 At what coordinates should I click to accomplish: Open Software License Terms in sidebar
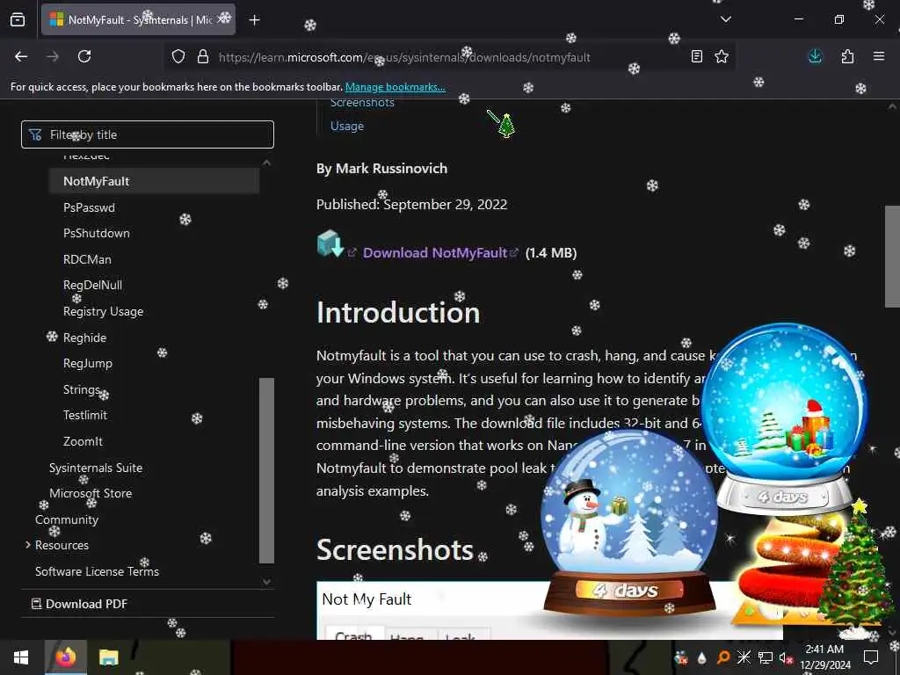[97, 571]
